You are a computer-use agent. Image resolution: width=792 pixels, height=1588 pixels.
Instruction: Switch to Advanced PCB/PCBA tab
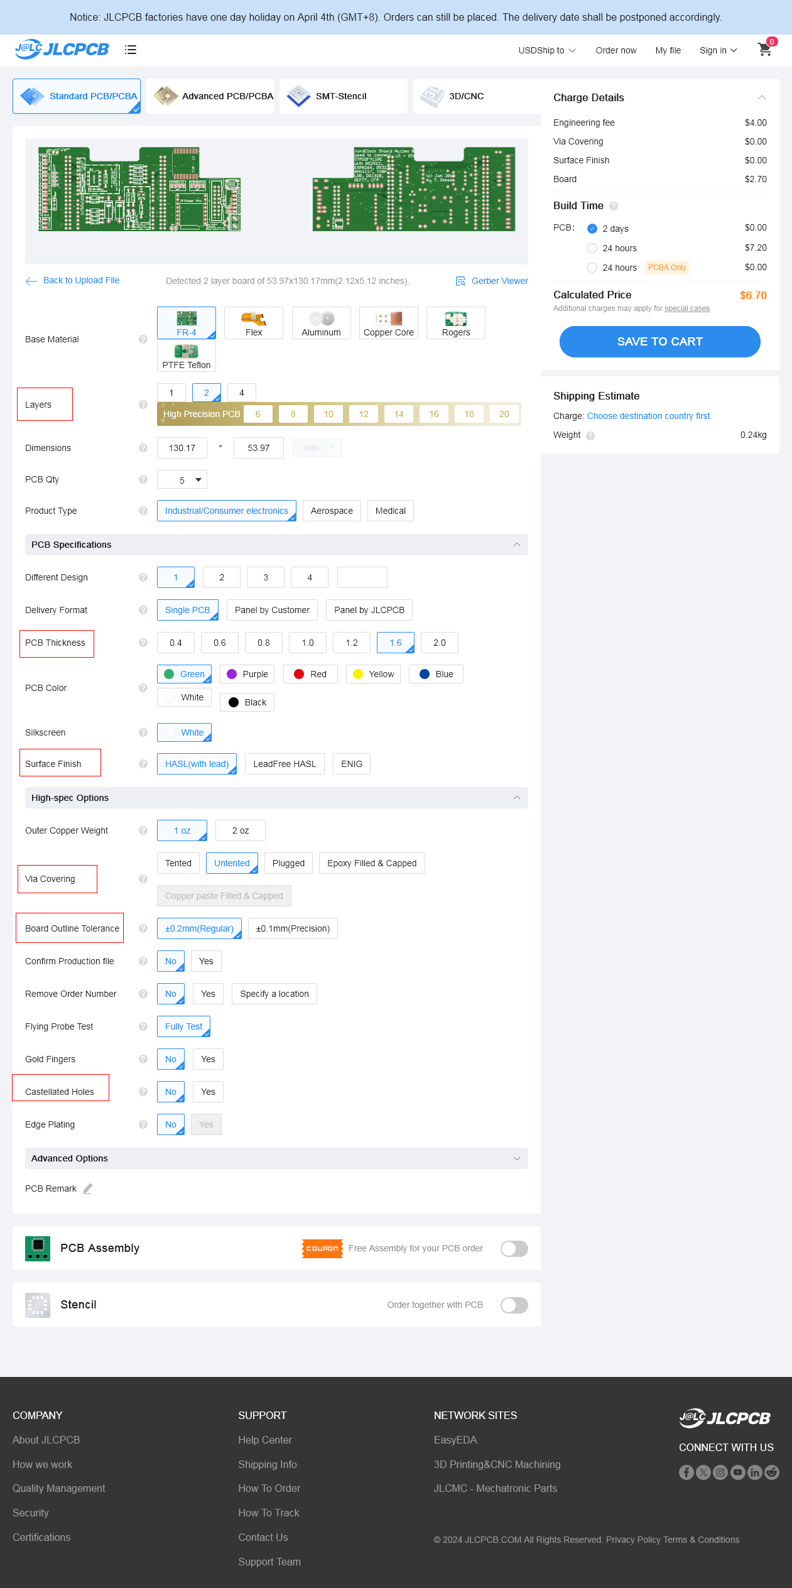click(x=210, y=96)
